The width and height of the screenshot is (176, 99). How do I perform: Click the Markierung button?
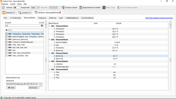point(33,87)
